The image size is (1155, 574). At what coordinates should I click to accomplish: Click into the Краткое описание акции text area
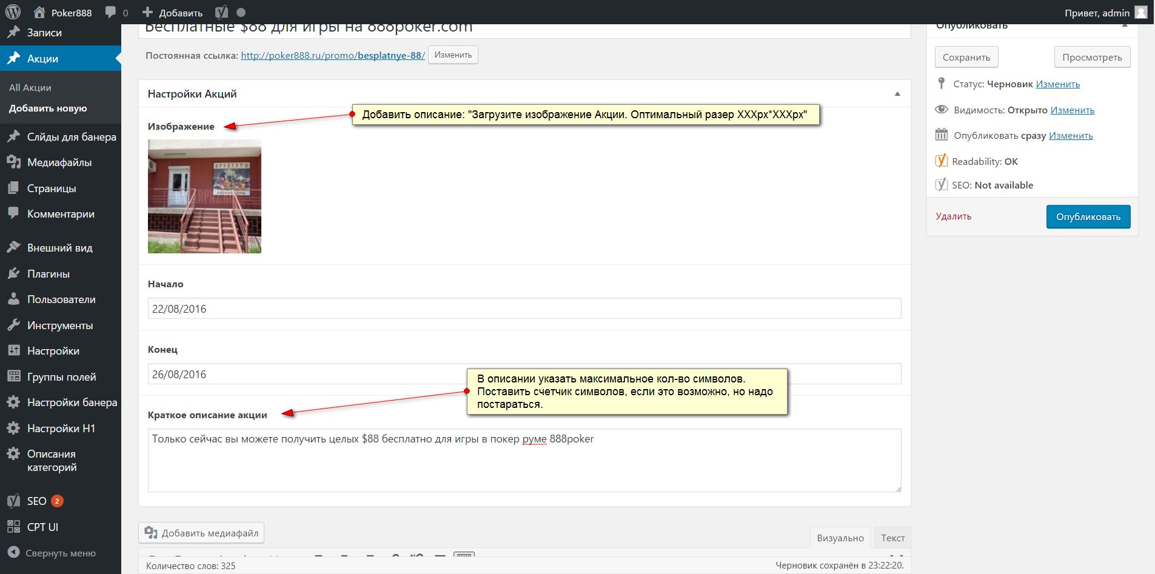(524, 460)
